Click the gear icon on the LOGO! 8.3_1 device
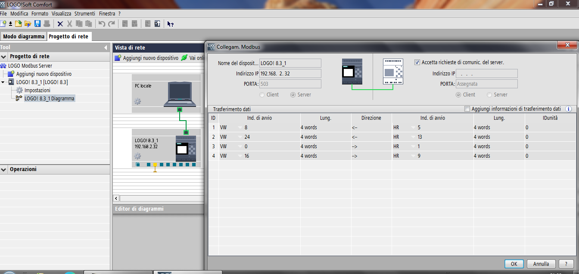The width and height of the screenshot is (579, 274). (x=137, y=156)
